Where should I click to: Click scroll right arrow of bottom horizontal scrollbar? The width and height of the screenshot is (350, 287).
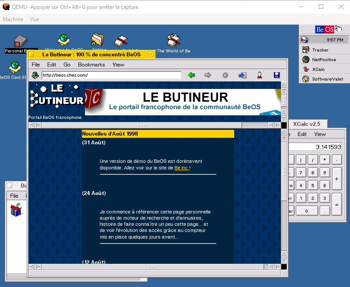pos(277,267)
